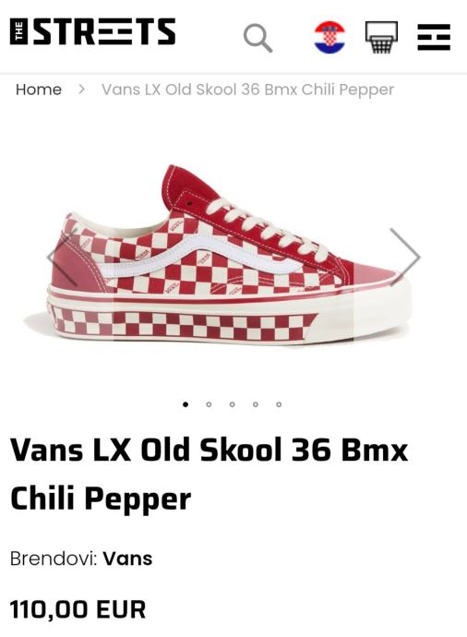The image size is (467, 637).
Task: Click the Brendovi label text
Action: (54, 559)
